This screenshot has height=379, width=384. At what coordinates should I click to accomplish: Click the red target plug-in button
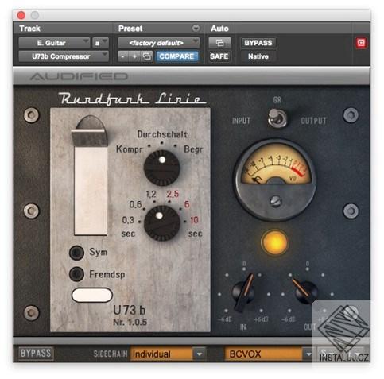click(361, 43)
